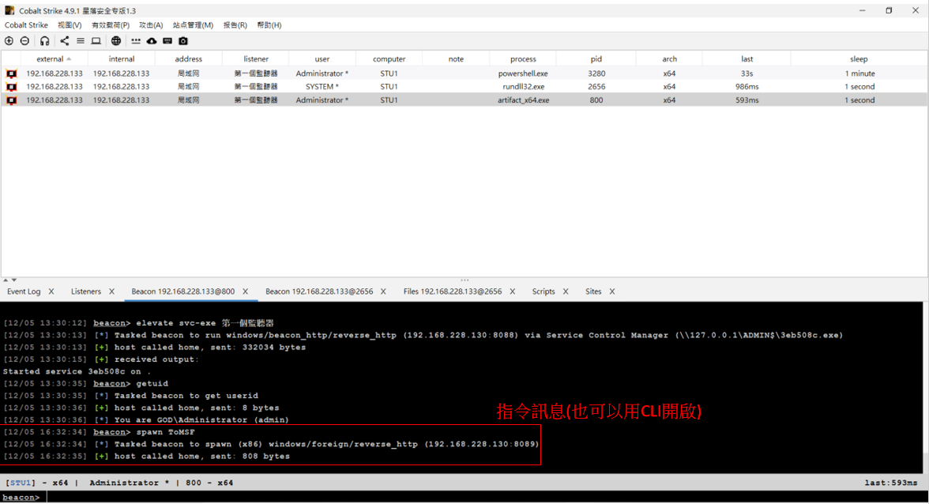The width and height of the screenshot is (929, 504).
Task: Click beacon icon of powershell.exe session row
Action: (11, 73)
